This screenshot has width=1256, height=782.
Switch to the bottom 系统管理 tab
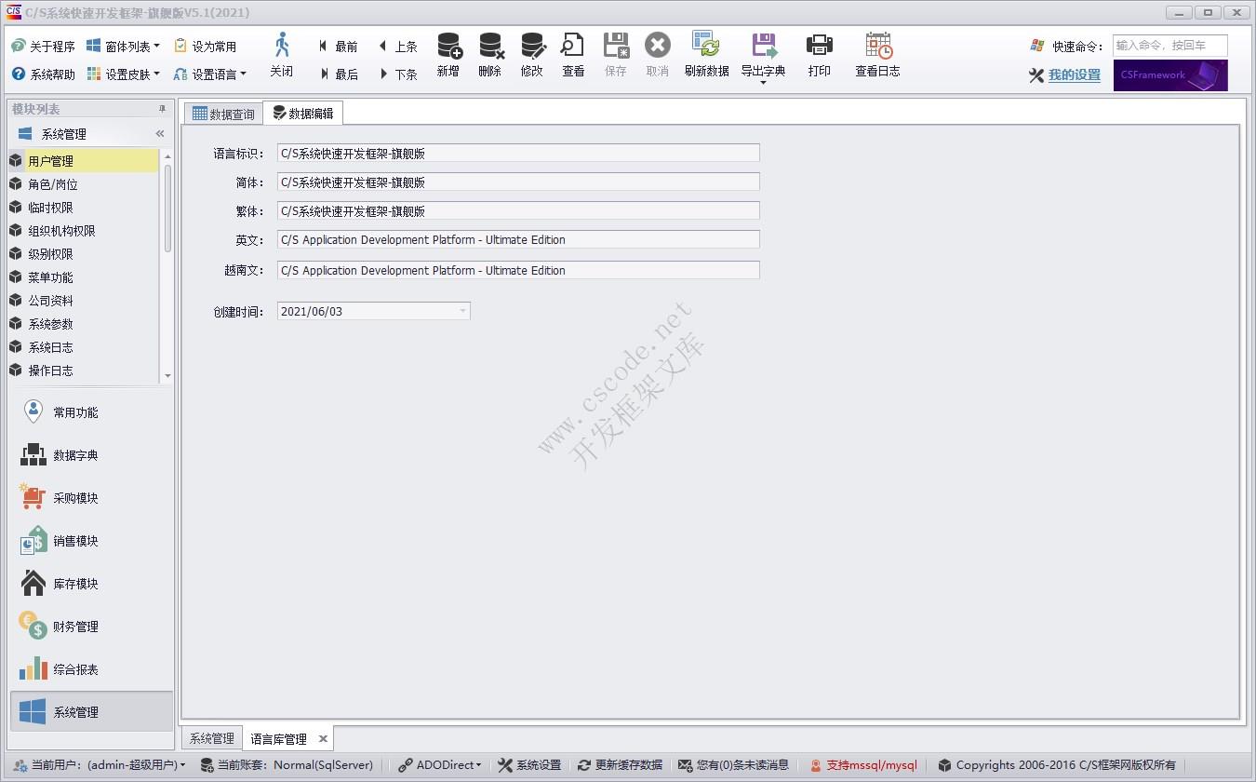coord(211,738)
